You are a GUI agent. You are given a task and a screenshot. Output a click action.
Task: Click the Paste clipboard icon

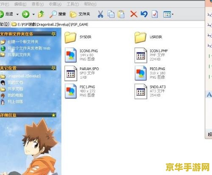[121, 14]
